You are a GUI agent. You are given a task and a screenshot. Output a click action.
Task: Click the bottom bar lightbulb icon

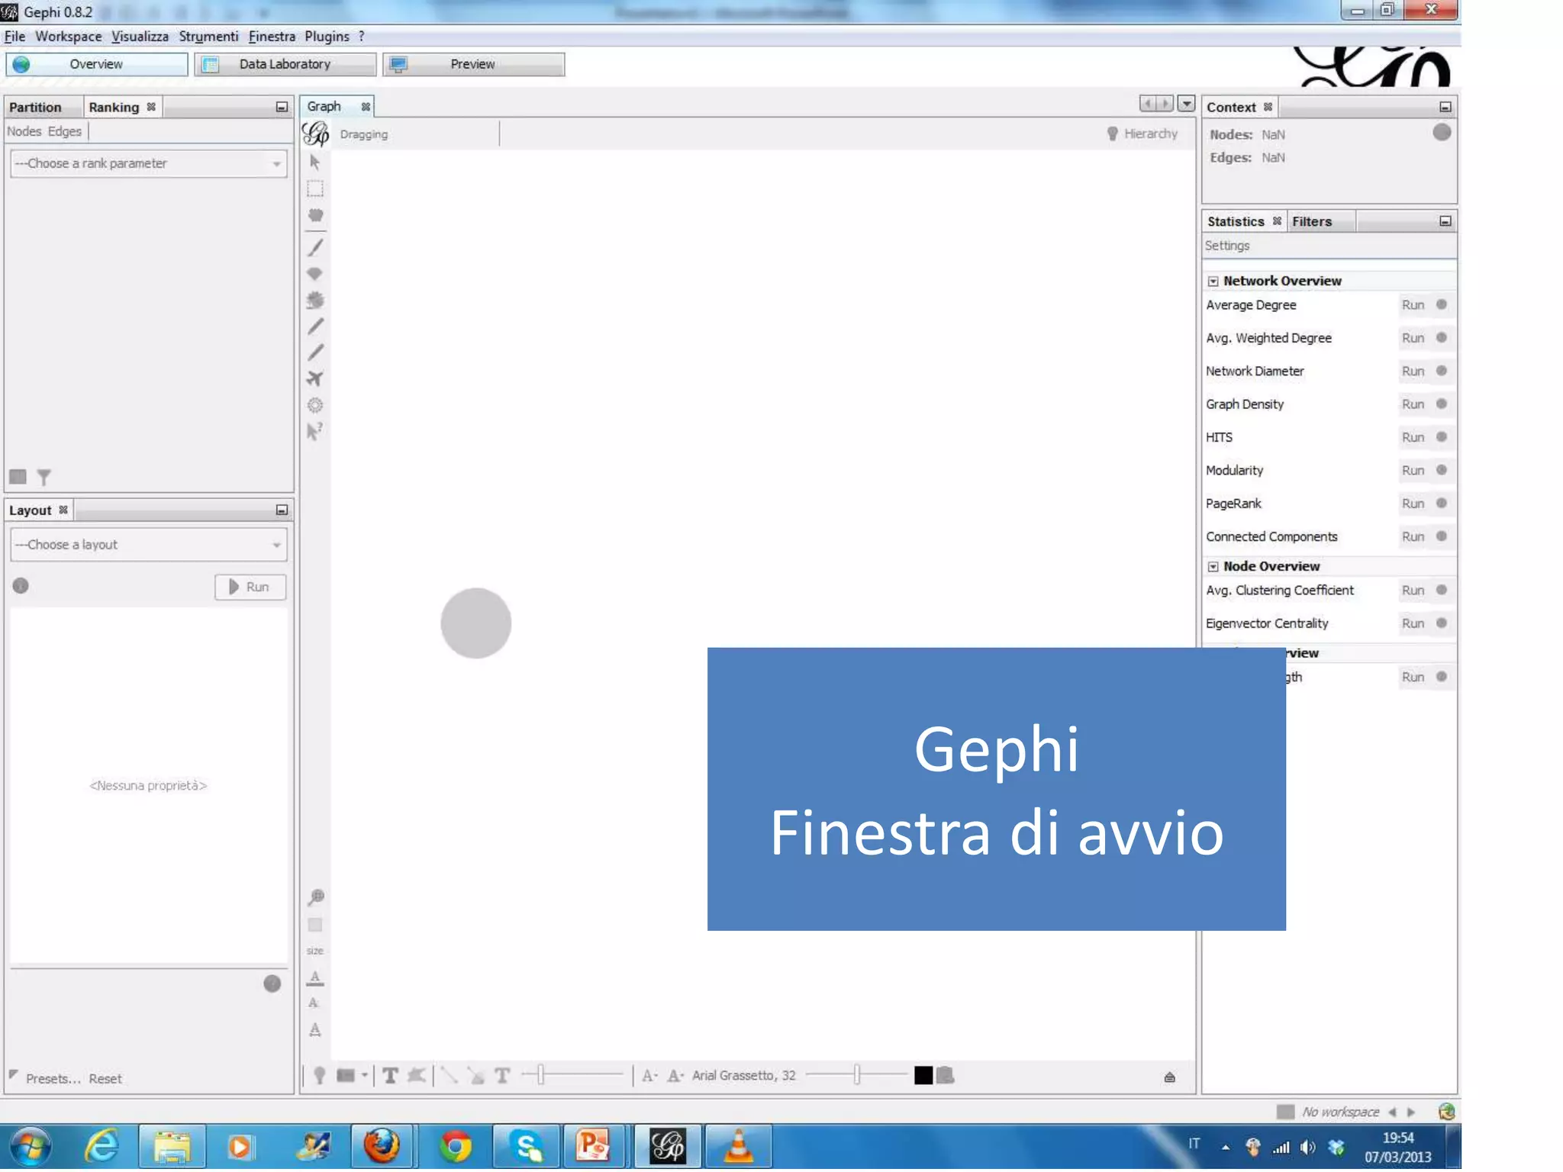tap(319, 1076)
